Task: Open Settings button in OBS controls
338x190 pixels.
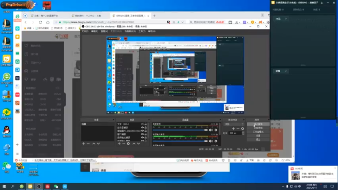Action: click(258, 136)
